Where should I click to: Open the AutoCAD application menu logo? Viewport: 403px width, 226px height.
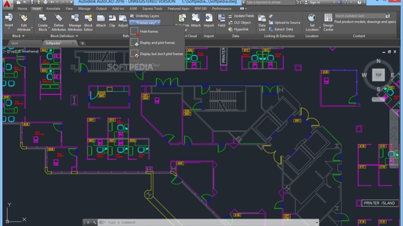pos(7,4)
